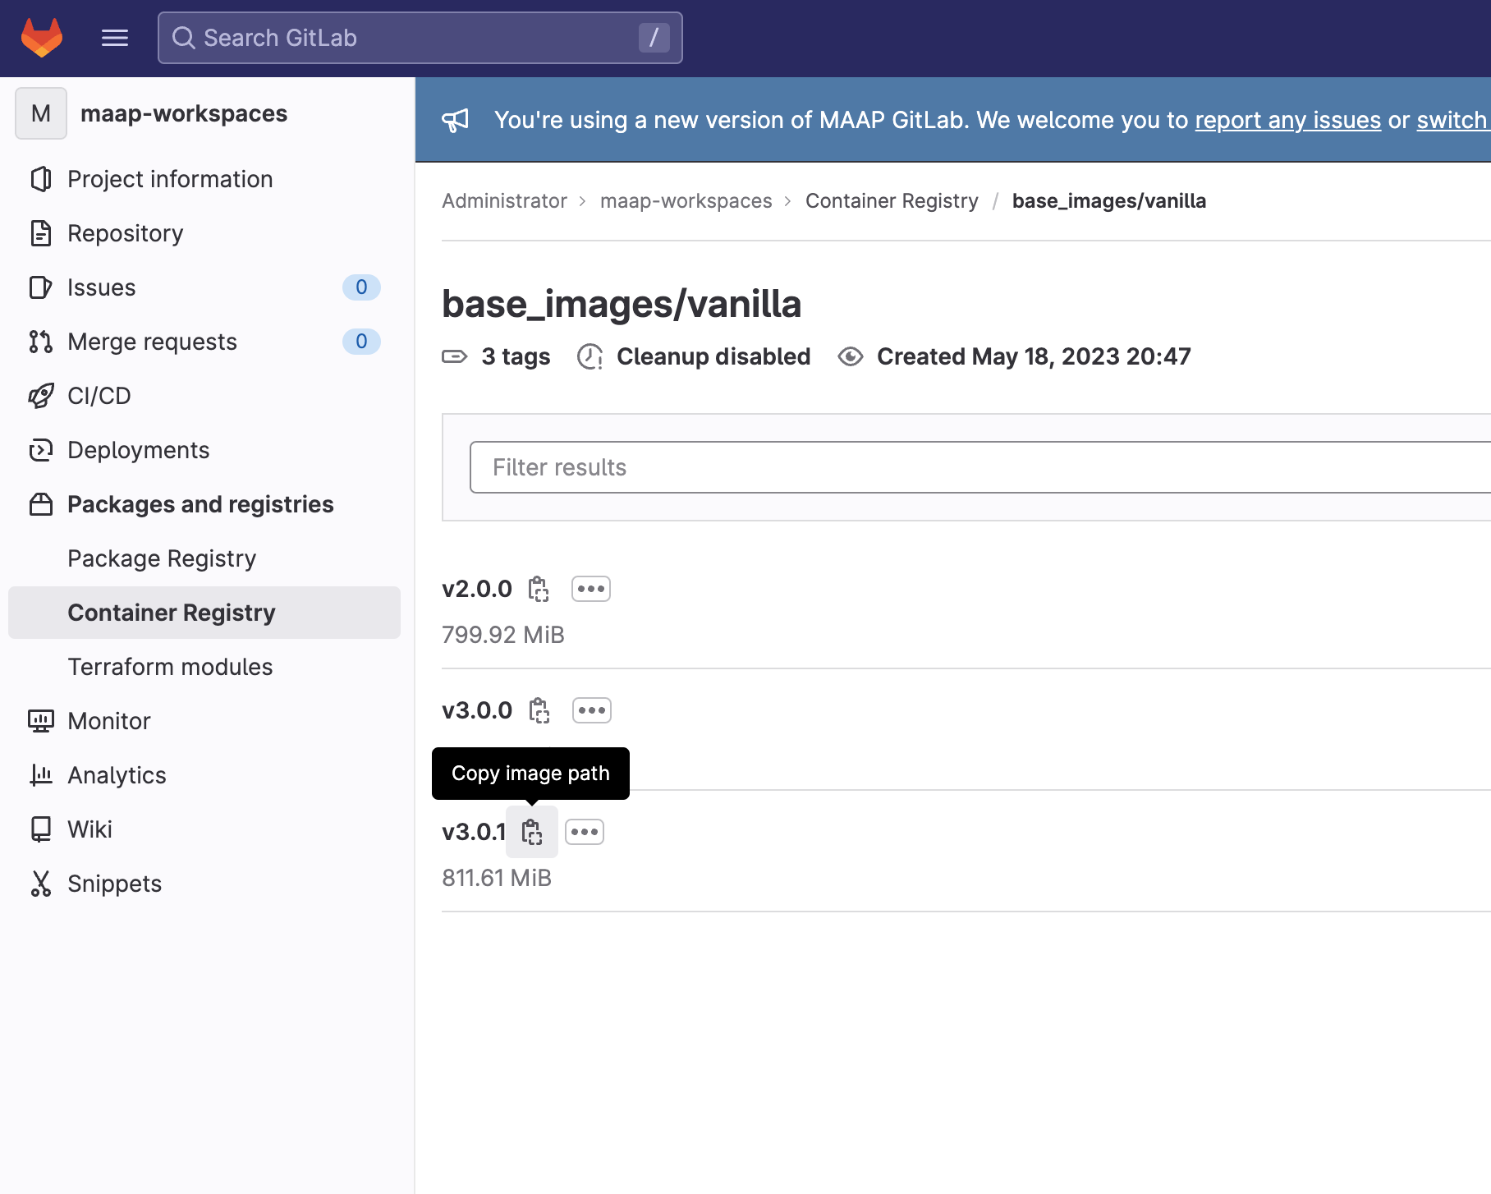Click the eye icon beside Created date
Viewport: 1491px width, 1194px height.
tap(850, 356)
